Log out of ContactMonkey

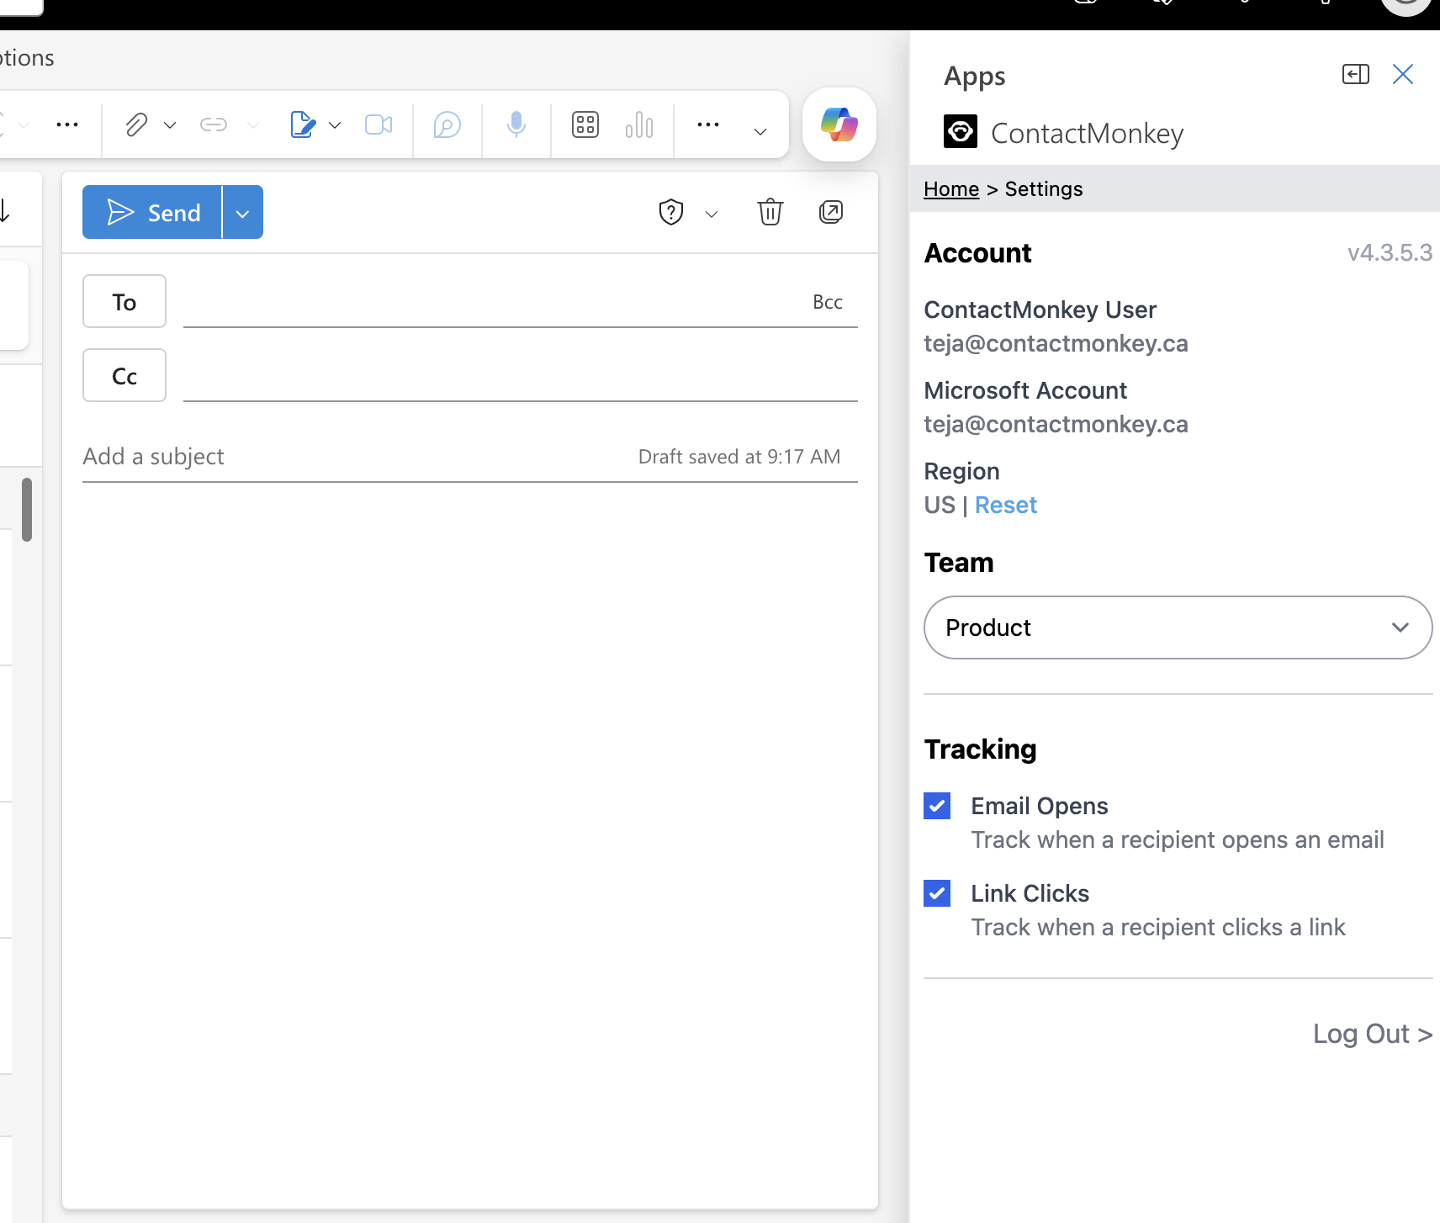[x=1373, y=1033]
